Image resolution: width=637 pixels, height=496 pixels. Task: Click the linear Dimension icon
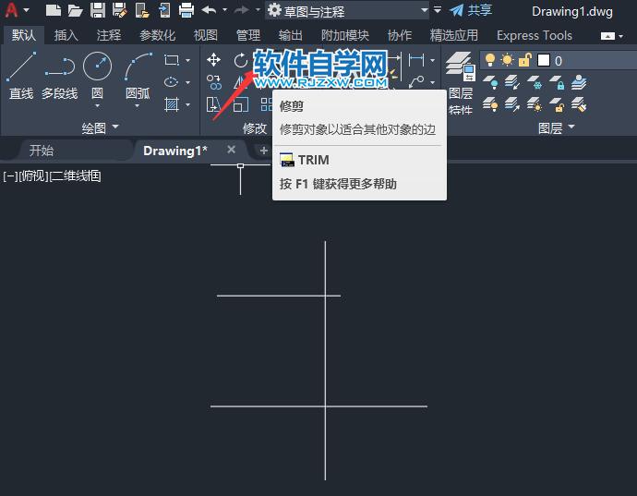coord(416,60)
